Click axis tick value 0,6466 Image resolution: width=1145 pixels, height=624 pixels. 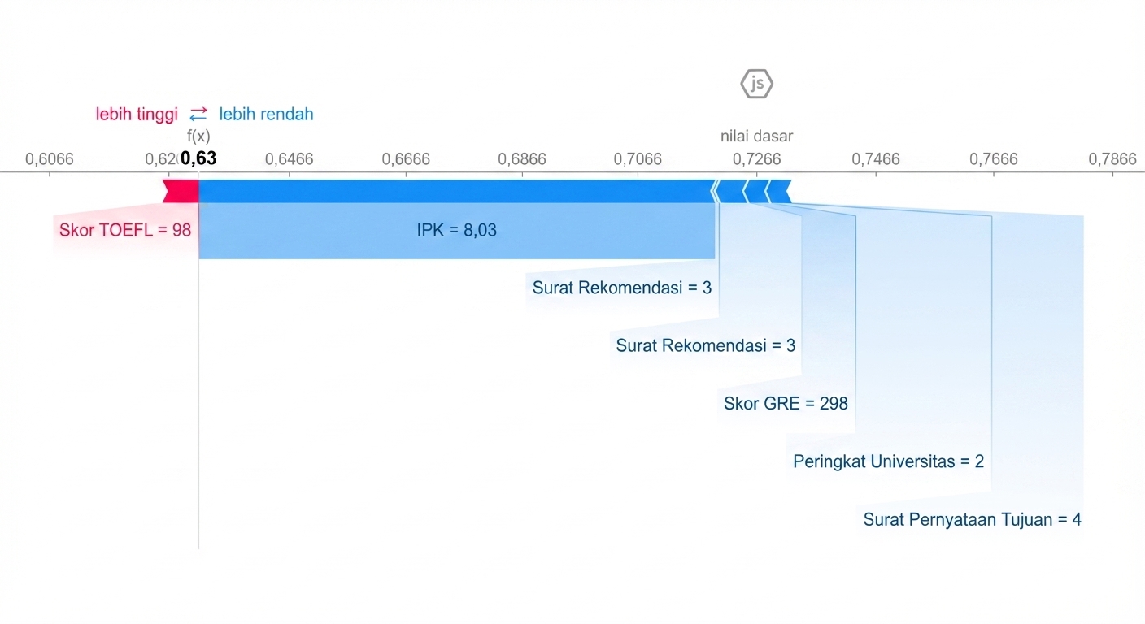(290, 159)
